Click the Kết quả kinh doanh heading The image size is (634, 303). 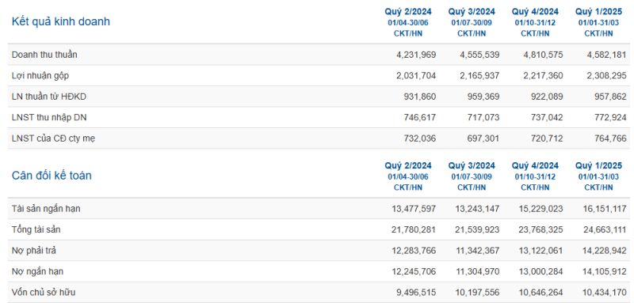pos(61,21)
